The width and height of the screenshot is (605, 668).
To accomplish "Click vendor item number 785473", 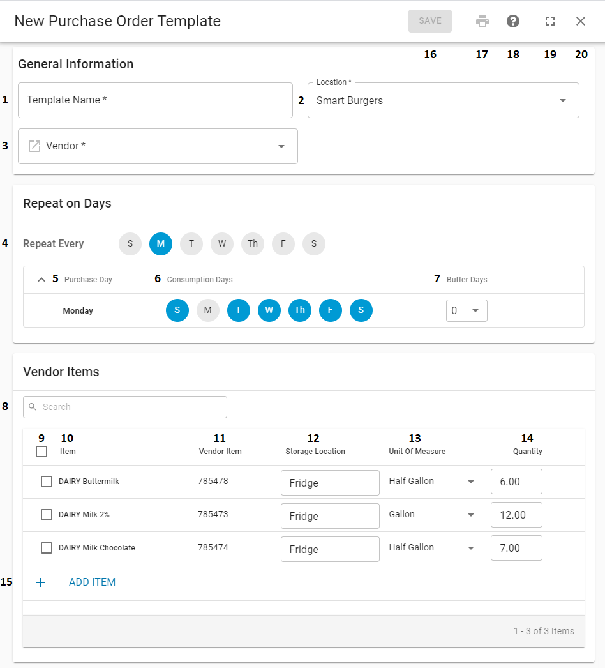I will tap(213, 515).
